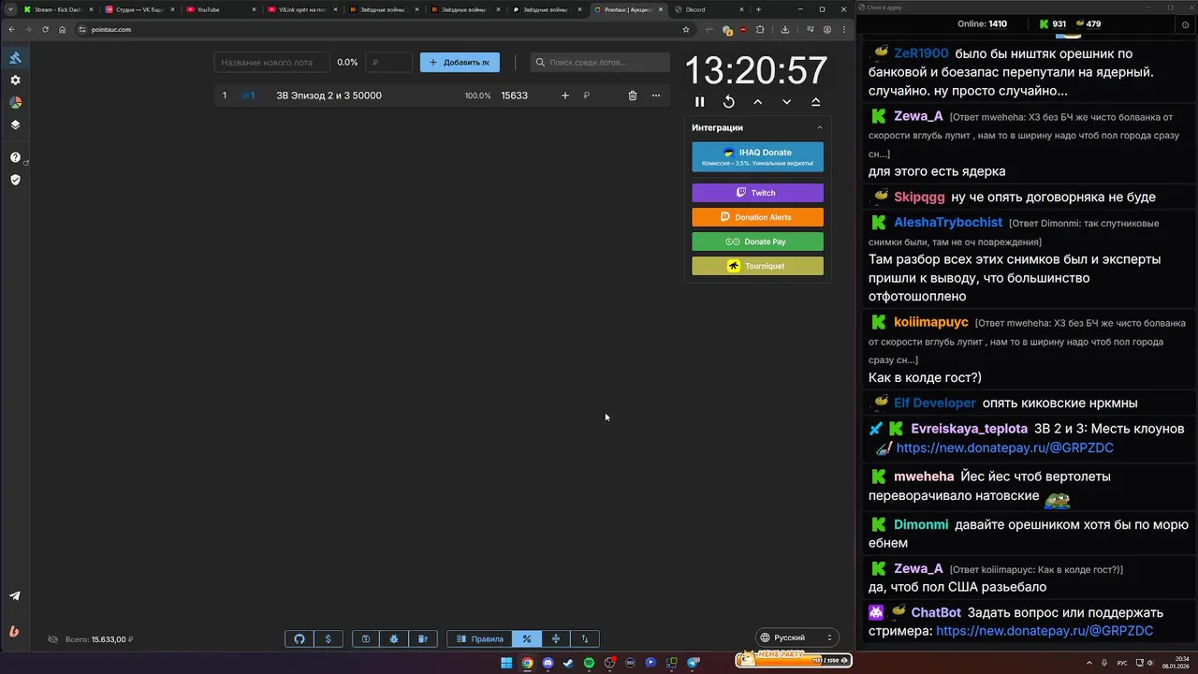Subtract time with the down arrow
The height and width of the screenshot is (674, 1198).
click(787, 102)
